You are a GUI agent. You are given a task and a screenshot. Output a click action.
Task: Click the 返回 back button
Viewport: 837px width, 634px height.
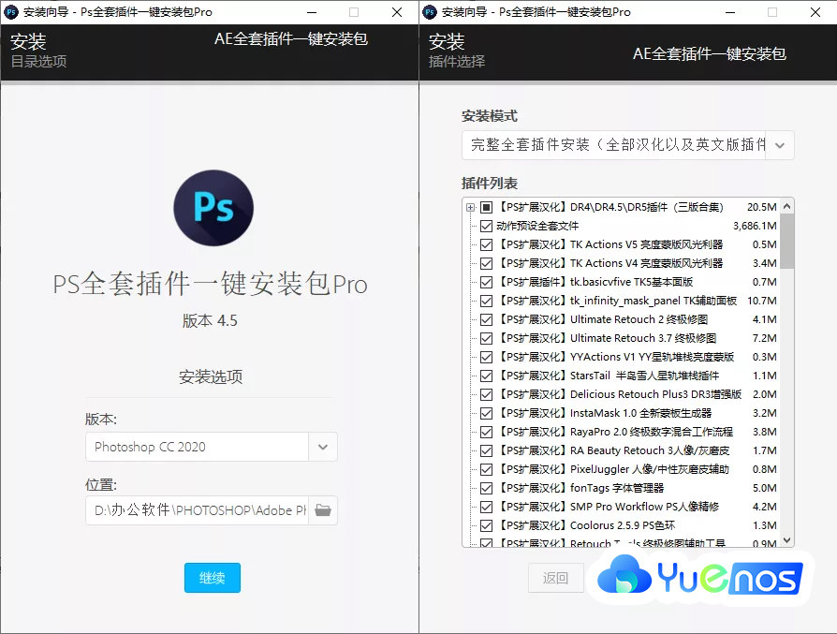(556, 579)
